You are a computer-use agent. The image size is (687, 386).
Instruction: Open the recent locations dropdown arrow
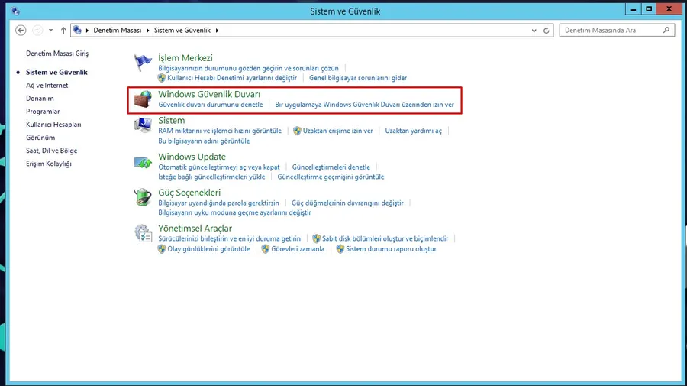coord(51,31)
